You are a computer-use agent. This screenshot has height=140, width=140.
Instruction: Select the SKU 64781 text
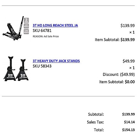pos(42,30)
